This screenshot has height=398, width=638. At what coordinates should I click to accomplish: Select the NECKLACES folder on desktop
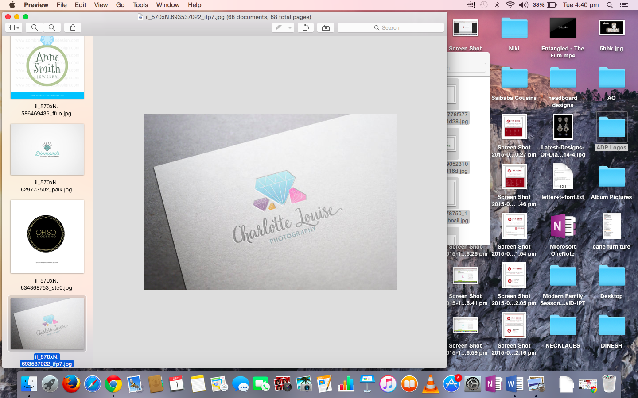pyautogui.click(x=563, y=326)
